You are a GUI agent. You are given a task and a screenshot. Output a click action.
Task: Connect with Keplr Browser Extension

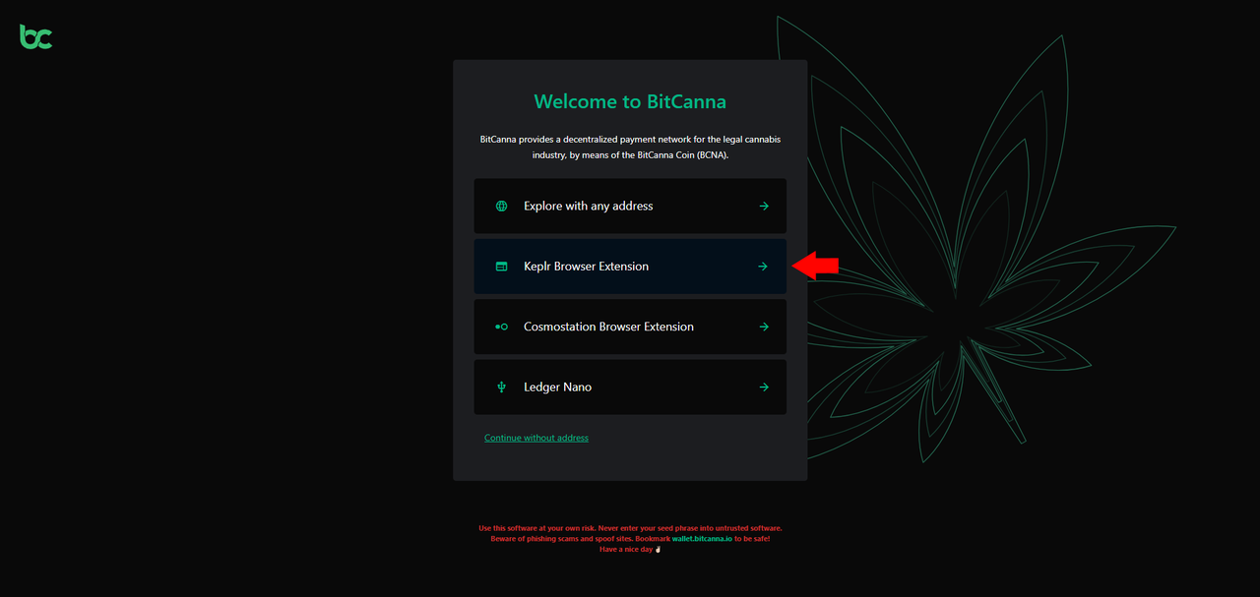click(630, 267)
